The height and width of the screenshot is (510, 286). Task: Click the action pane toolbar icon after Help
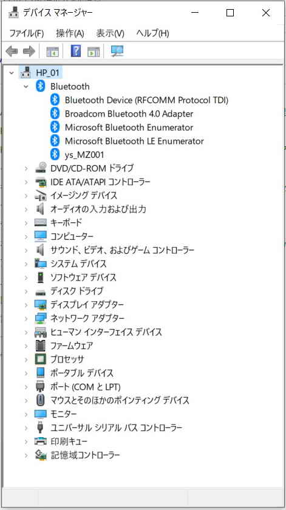point(94,52)
